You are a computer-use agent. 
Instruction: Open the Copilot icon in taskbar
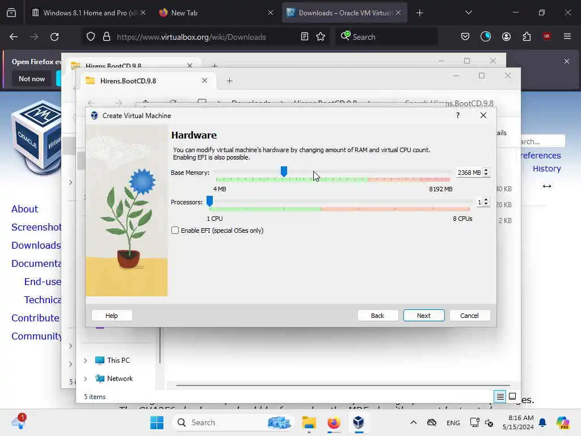563,422
